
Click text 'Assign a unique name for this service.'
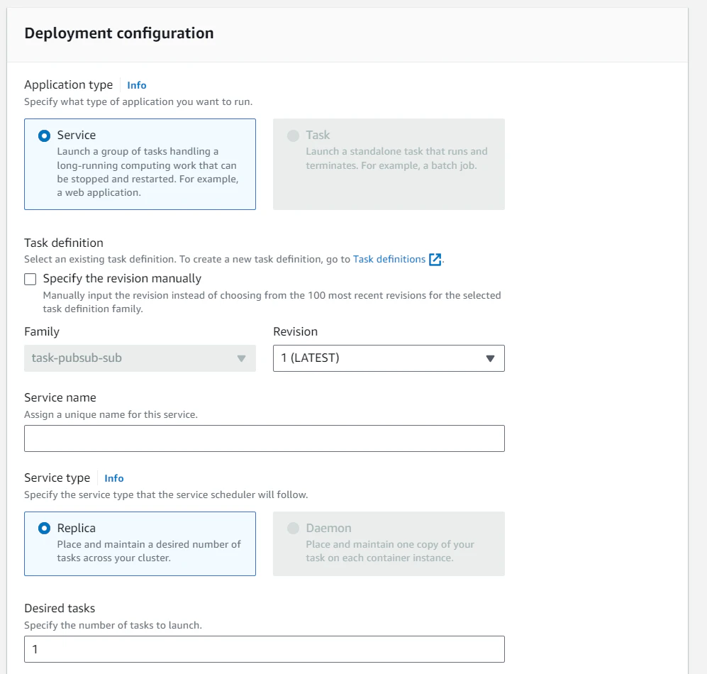111,414
